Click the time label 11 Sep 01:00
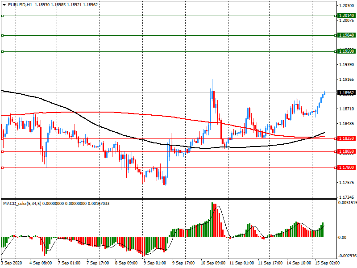 pyautogui.click(x=241, y=263)
